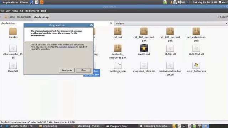The height and width of the screenshot is (128, 228).
Task: Open the Help menu
Action: pyautogui.click(x=43, y=11)
